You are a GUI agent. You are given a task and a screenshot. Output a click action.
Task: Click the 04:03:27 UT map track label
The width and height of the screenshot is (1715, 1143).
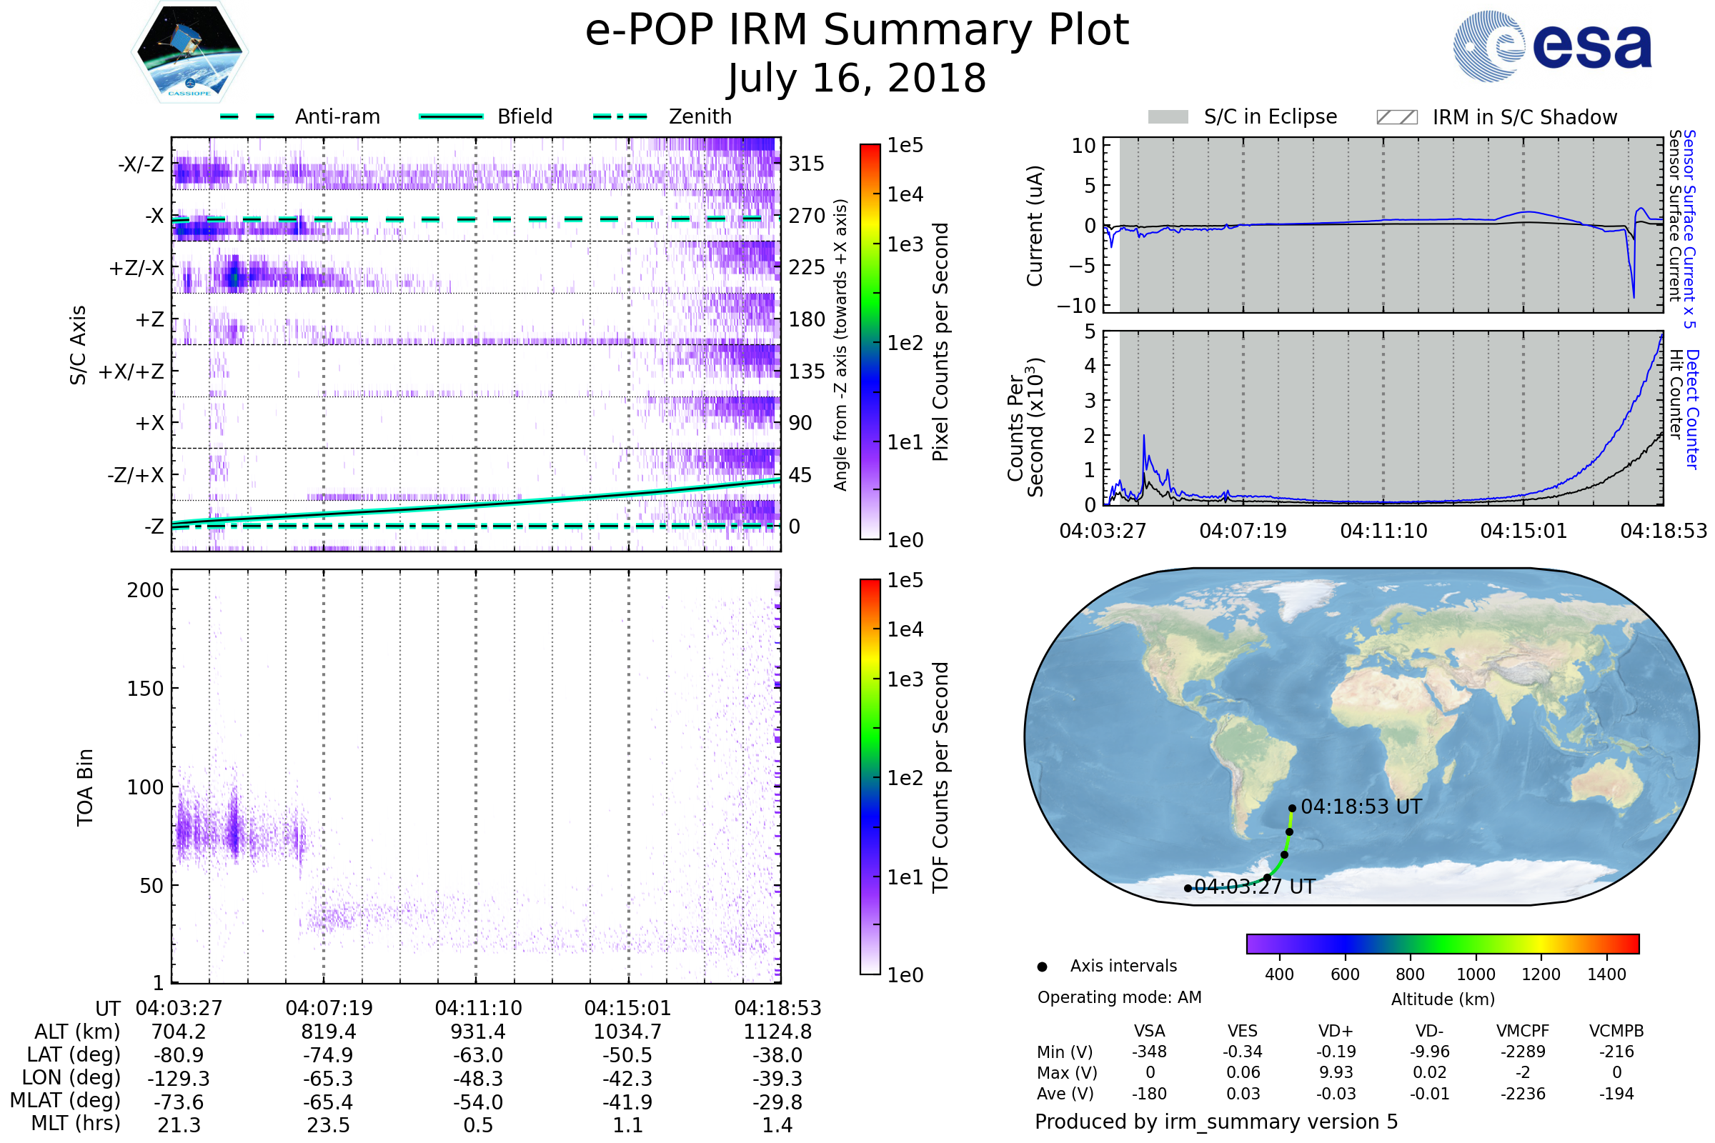1254,887
